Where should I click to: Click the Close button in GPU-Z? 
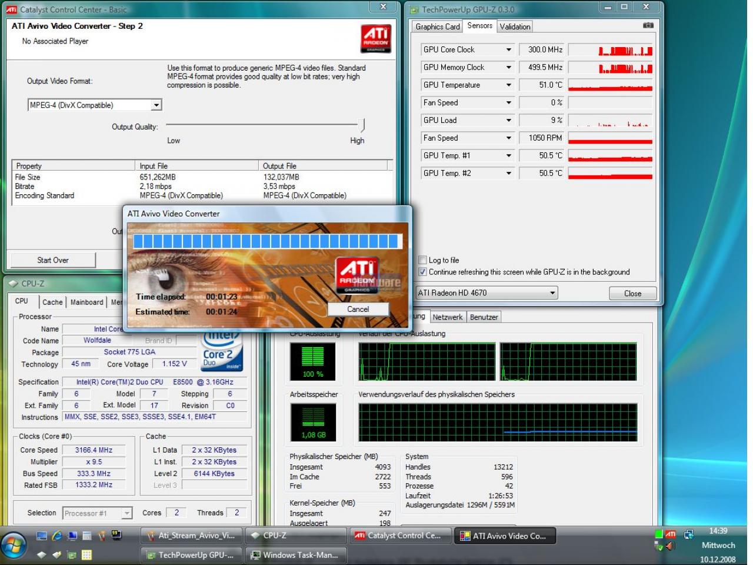[x=632, y=293]
